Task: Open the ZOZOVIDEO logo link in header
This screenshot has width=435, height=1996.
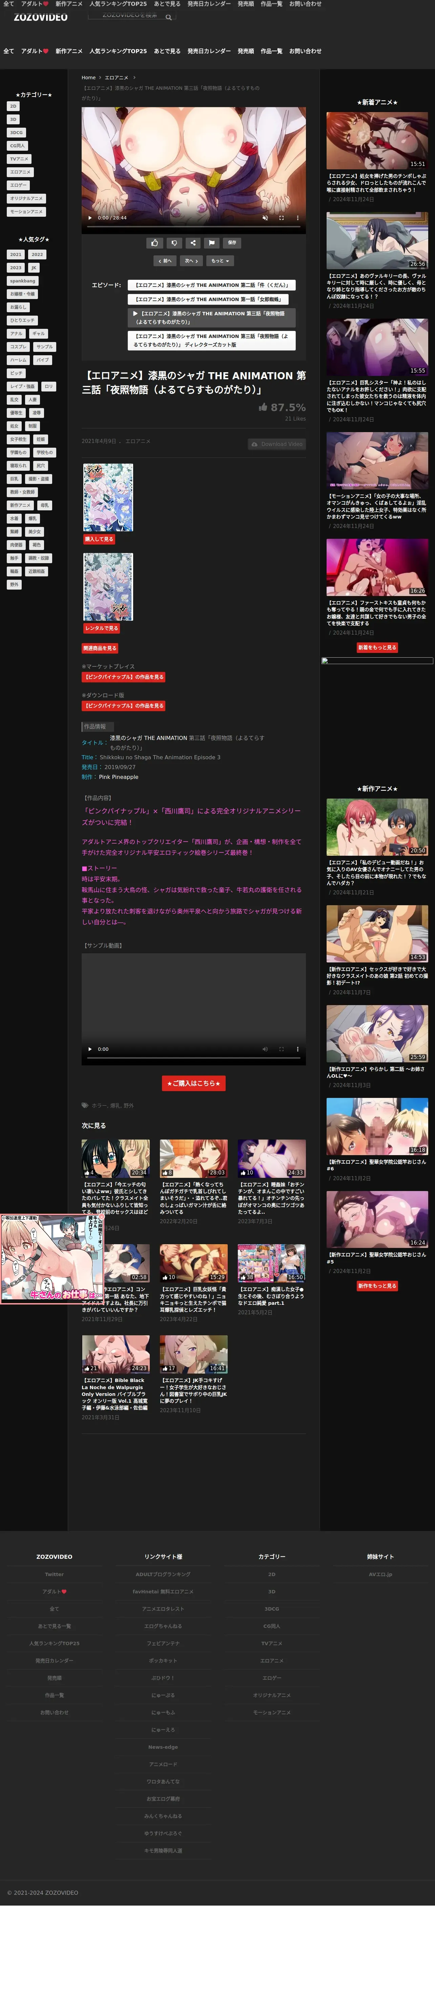Action: [x=40, y=17]
